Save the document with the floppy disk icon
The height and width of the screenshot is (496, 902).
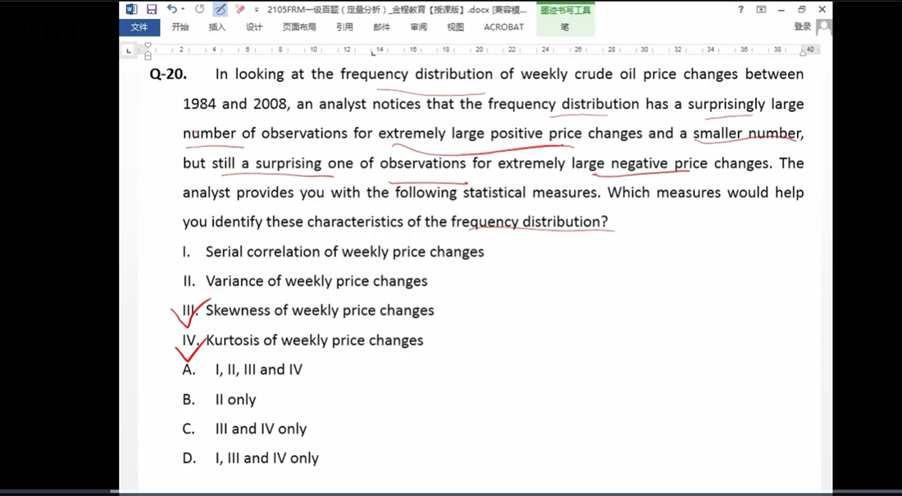(152, 9)
